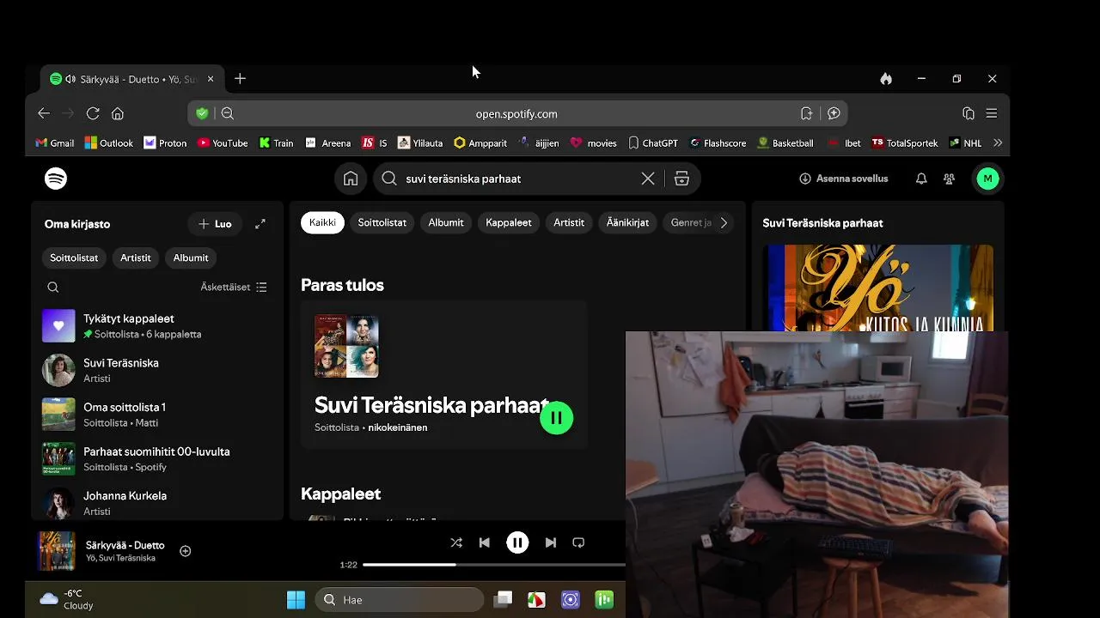Open the nikokeinänen profile link
Image resolution: width=1100 pixels, height=618 pixels.
[398, 427]
